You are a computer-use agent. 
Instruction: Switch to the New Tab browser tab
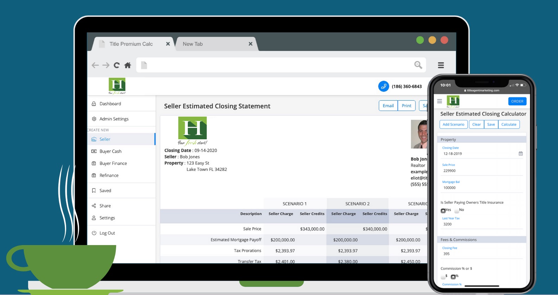193,44
